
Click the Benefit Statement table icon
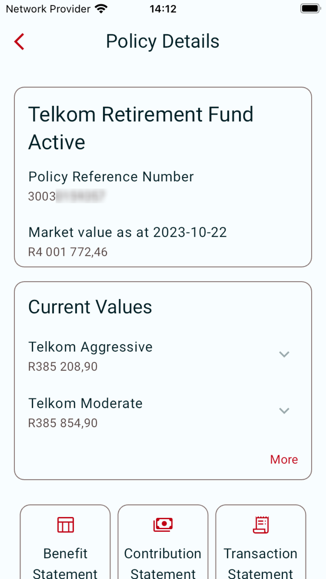point(66,525)
